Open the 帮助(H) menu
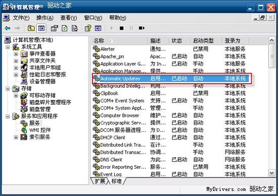This screenshot has width=278, height=196. (118, 18)
